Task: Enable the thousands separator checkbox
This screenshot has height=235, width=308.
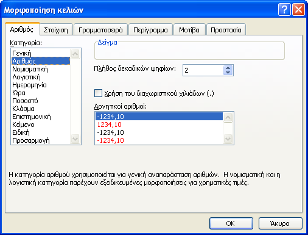Action: 99,93
